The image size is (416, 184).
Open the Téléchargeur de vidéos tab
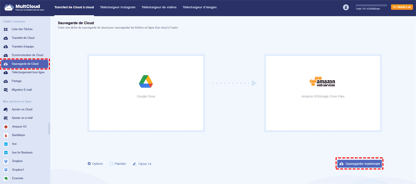(159, 7)
